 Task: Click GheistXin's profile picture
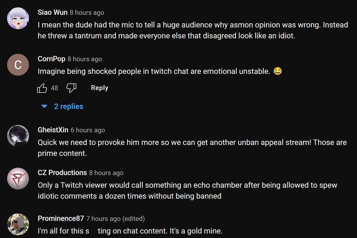point(18,136)
